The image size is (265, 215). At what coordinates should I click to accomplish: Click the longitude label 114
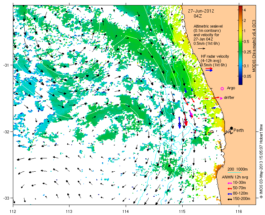pos(126,211)
